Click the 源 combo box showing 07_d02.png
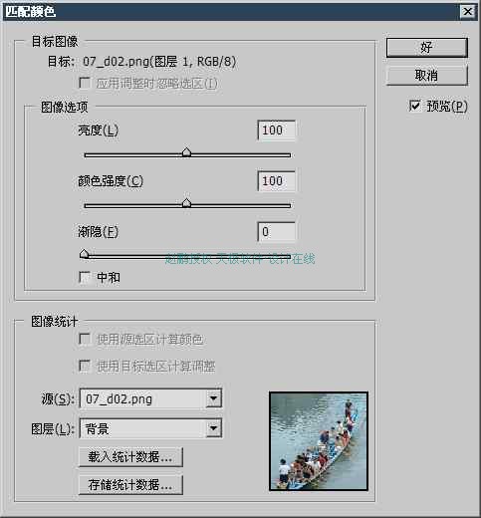Screen dimensions: 481x518 pos(150,398)
